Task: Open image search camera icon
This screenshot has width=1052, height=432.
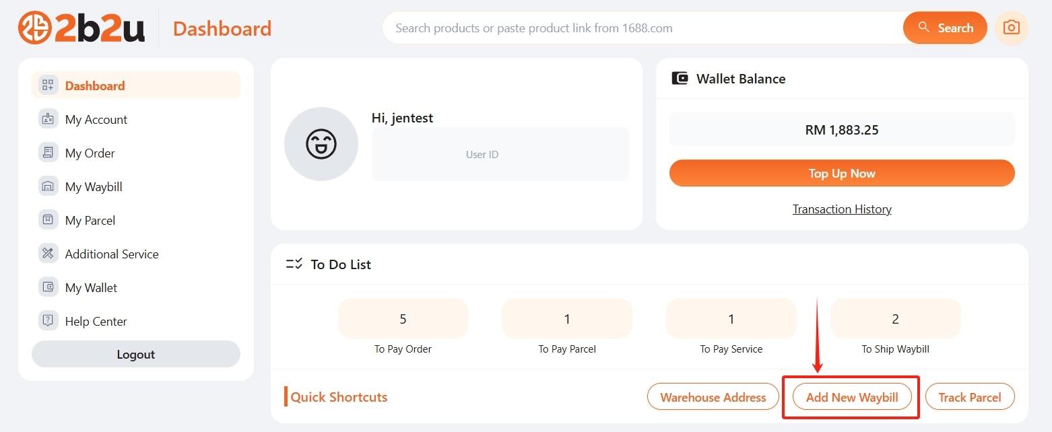Action: pyautogui.click(x=1011, y=28)
